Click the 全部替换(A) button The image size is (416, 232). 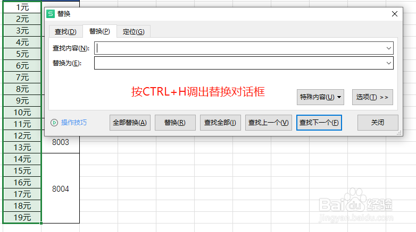tap(130, 123)
